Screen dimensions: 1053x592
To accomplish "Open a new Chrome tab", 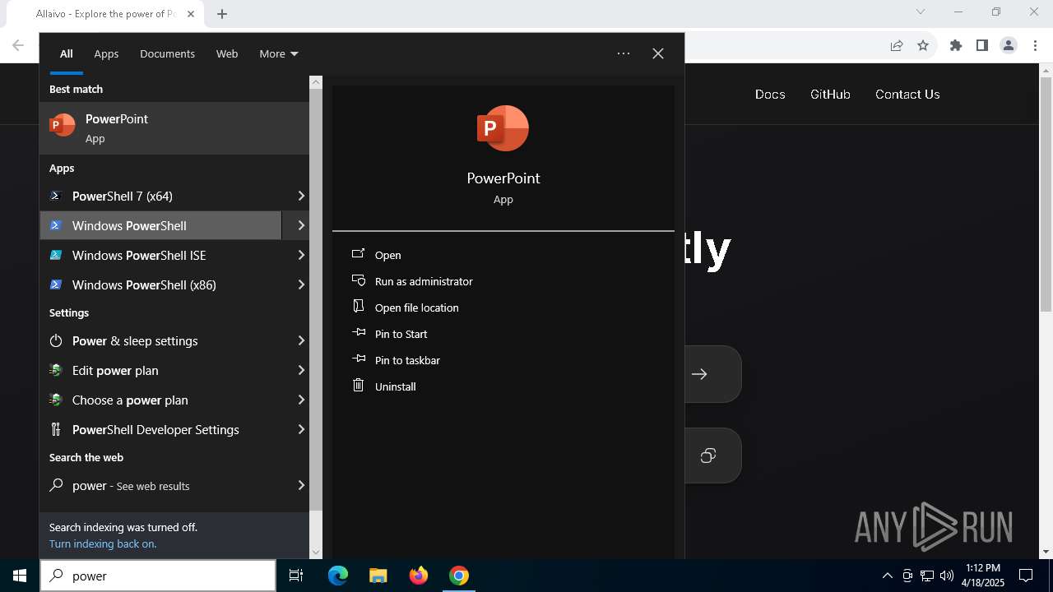I will tap(222, 14).
